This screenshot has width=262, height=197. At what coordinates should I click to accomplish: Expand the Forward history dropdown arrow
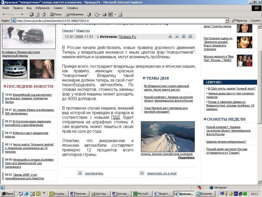pyautogui.click(x=27, y=15)
